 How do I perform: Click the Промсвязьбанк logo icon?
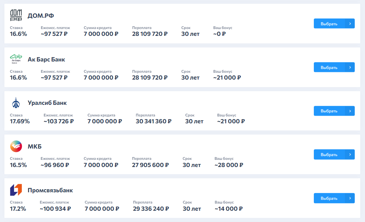tap(16, 190)
